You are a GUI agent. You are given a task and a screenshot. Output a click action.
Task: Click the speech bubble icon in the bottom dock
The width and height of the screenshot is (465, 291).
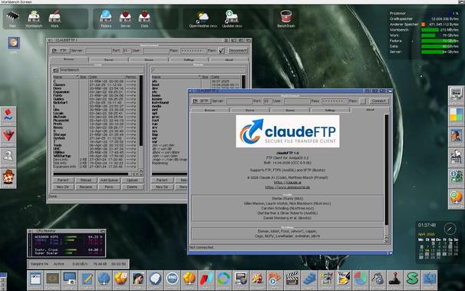[x=156, y=279]
